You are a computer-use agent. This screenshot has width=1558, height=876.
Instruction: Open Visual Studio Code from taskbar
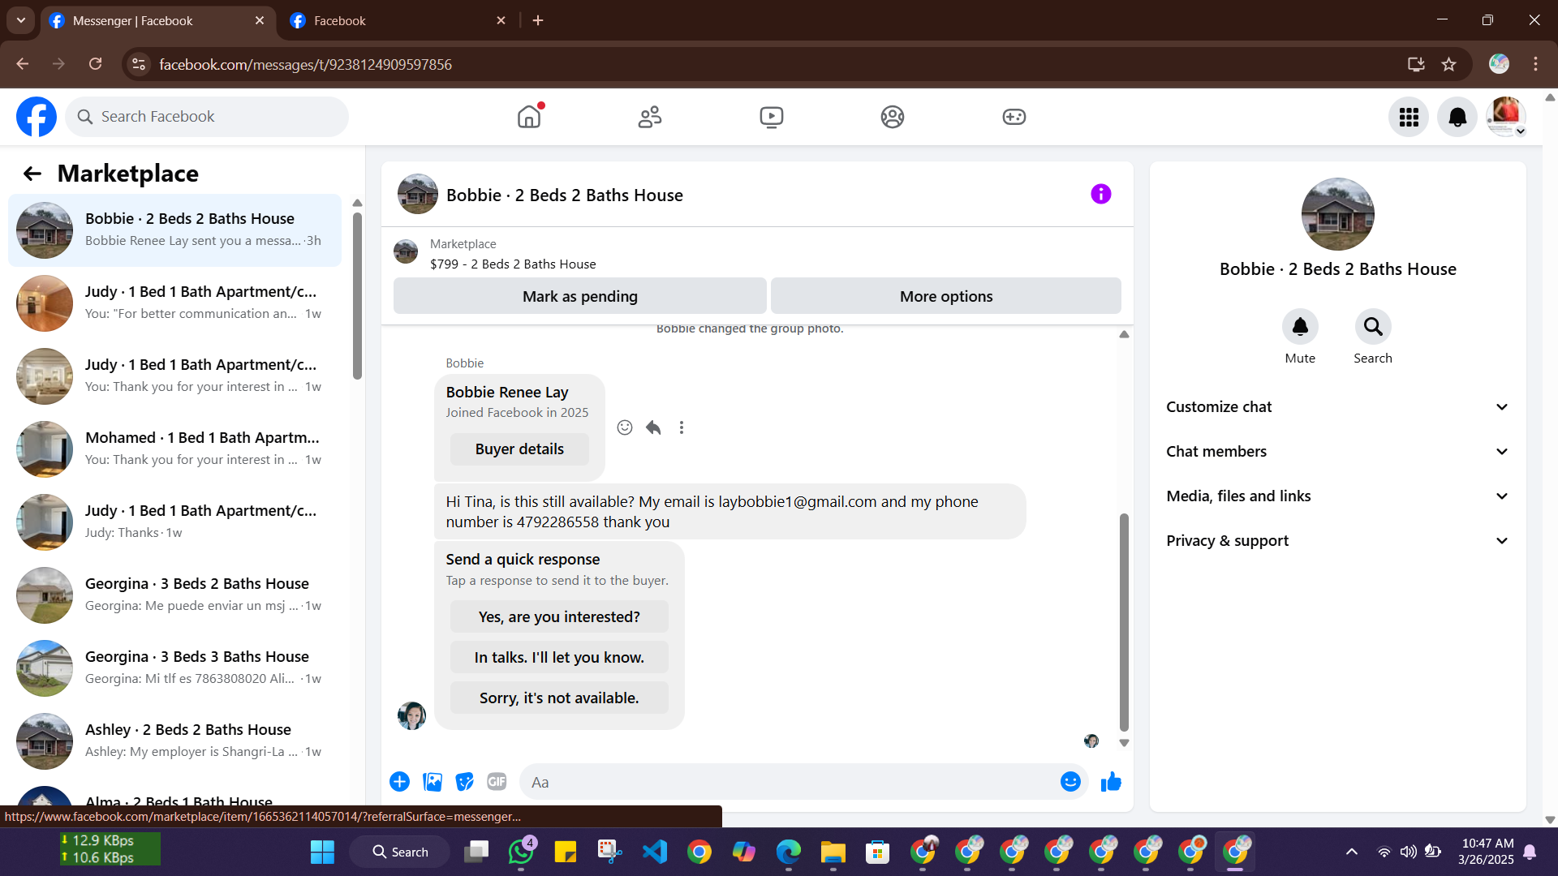coord(655,852)
